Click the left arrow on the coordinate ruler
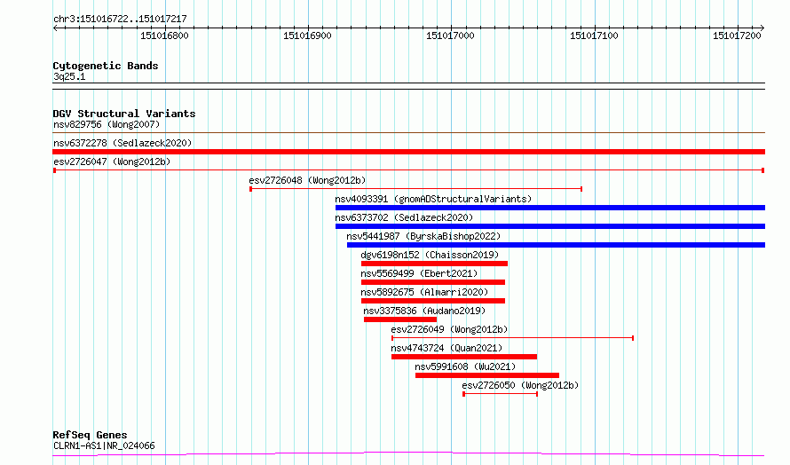This screenshot has width=790, height=465. pyautogui.click(x=56, y=28)
